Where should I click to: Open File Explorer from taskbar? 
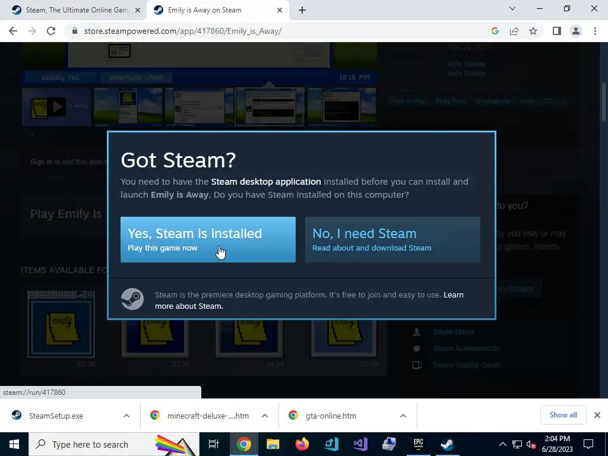pyautogui.click(x=273, y=444)
